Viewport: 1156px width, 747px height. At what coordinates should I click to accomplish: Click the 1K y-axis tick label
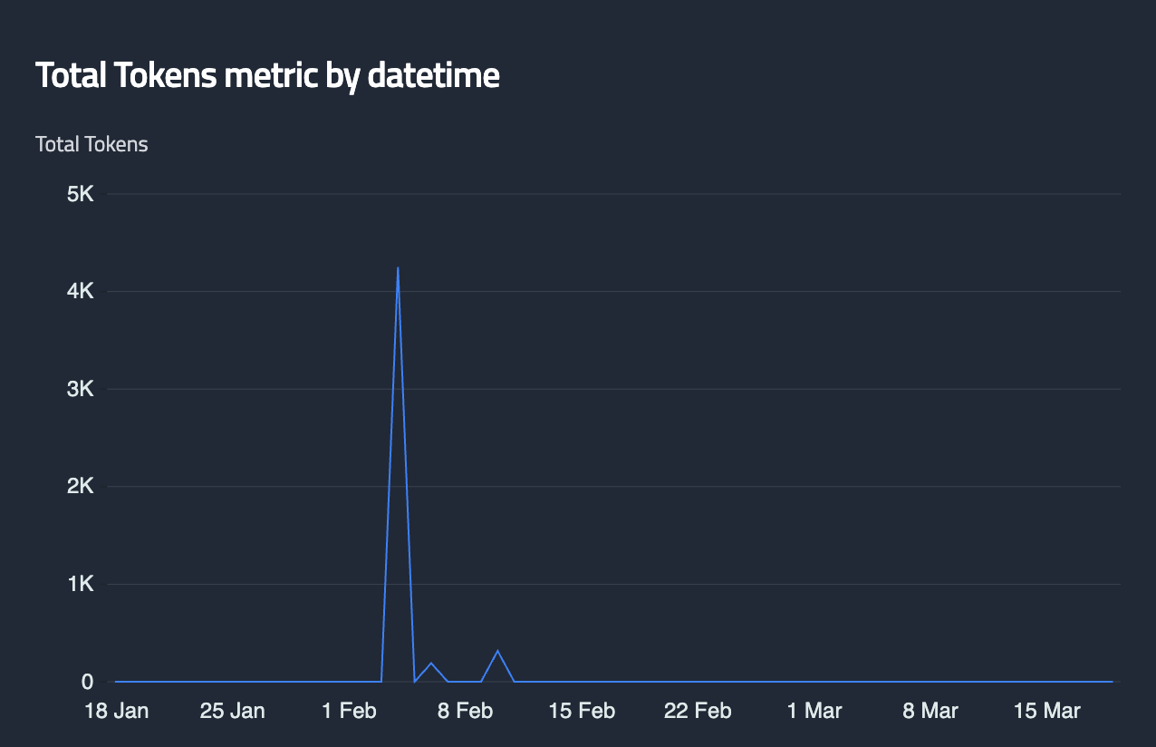pos(82,584)
